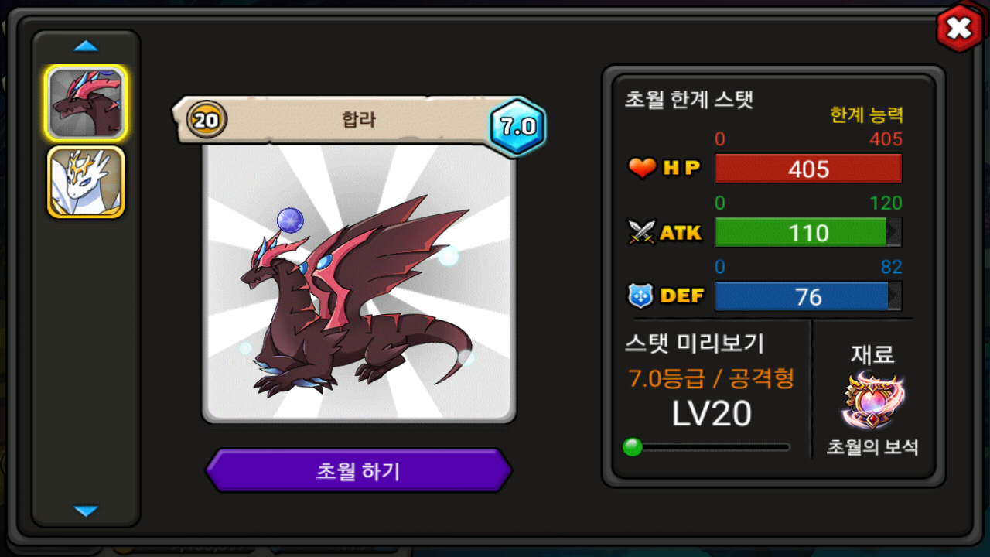Move the green level preview slider knob
The height and width of the screenshot is (557, 990).
click(633, 447)
